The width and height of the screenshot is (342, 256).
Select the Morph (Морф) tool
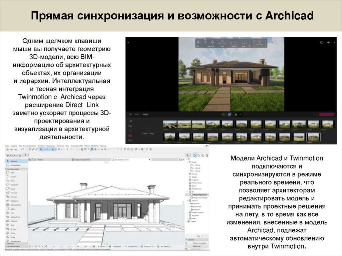coord(16,233)
